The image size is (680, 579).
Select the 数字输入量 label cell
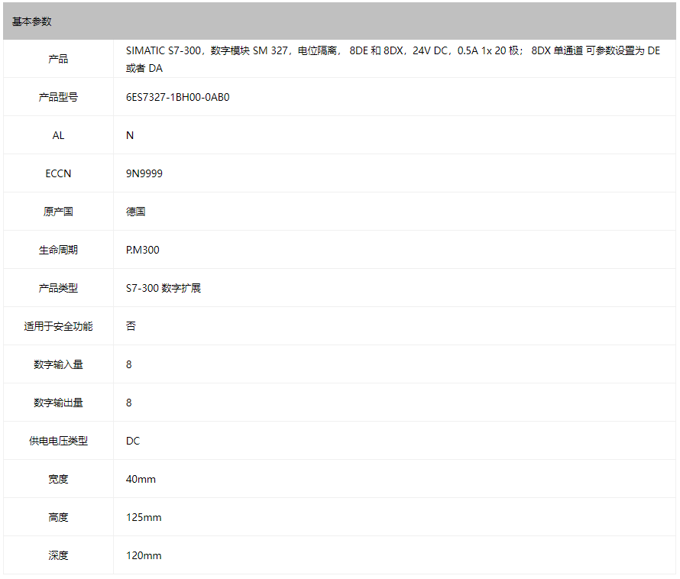(x=58, y=364)
